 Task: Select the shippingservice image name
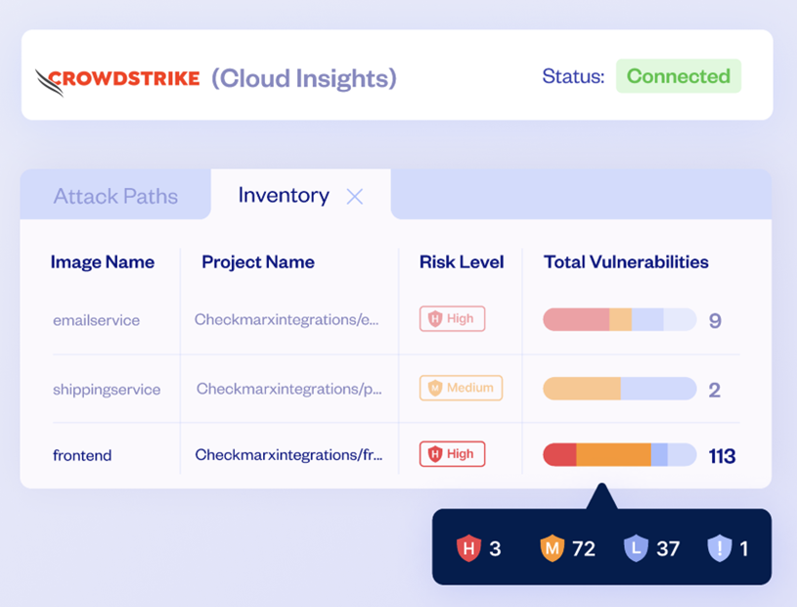(107, 390)
